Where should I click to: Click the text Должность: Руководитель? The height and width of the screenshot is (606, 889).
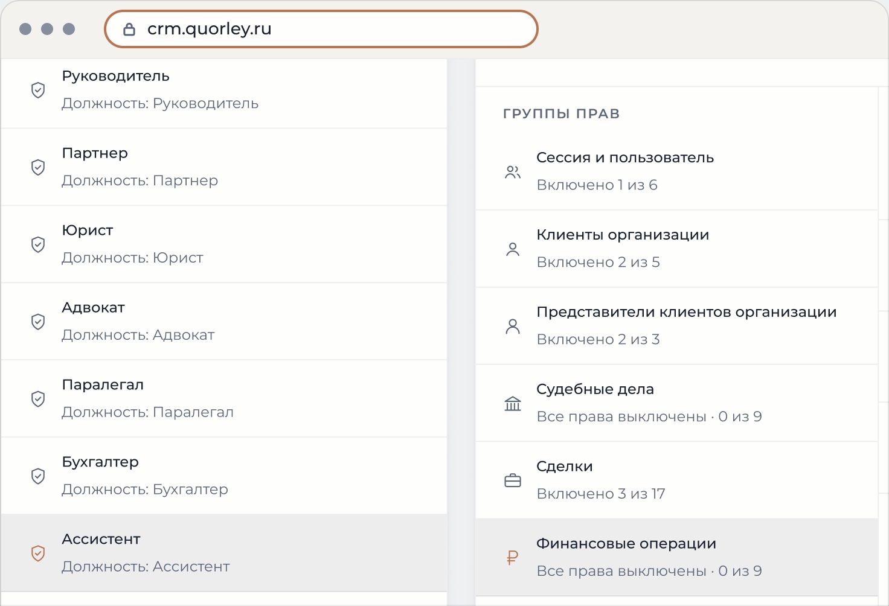(x=160, y=103)
